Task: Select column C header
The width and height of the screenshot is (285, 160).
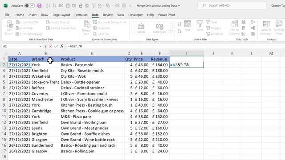Action: click(92, 53)
